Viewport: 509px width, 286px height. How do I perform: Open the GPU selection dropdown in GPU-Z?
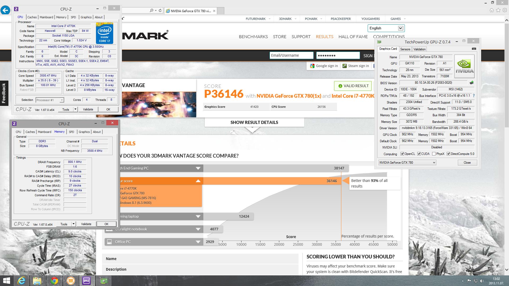407,163
